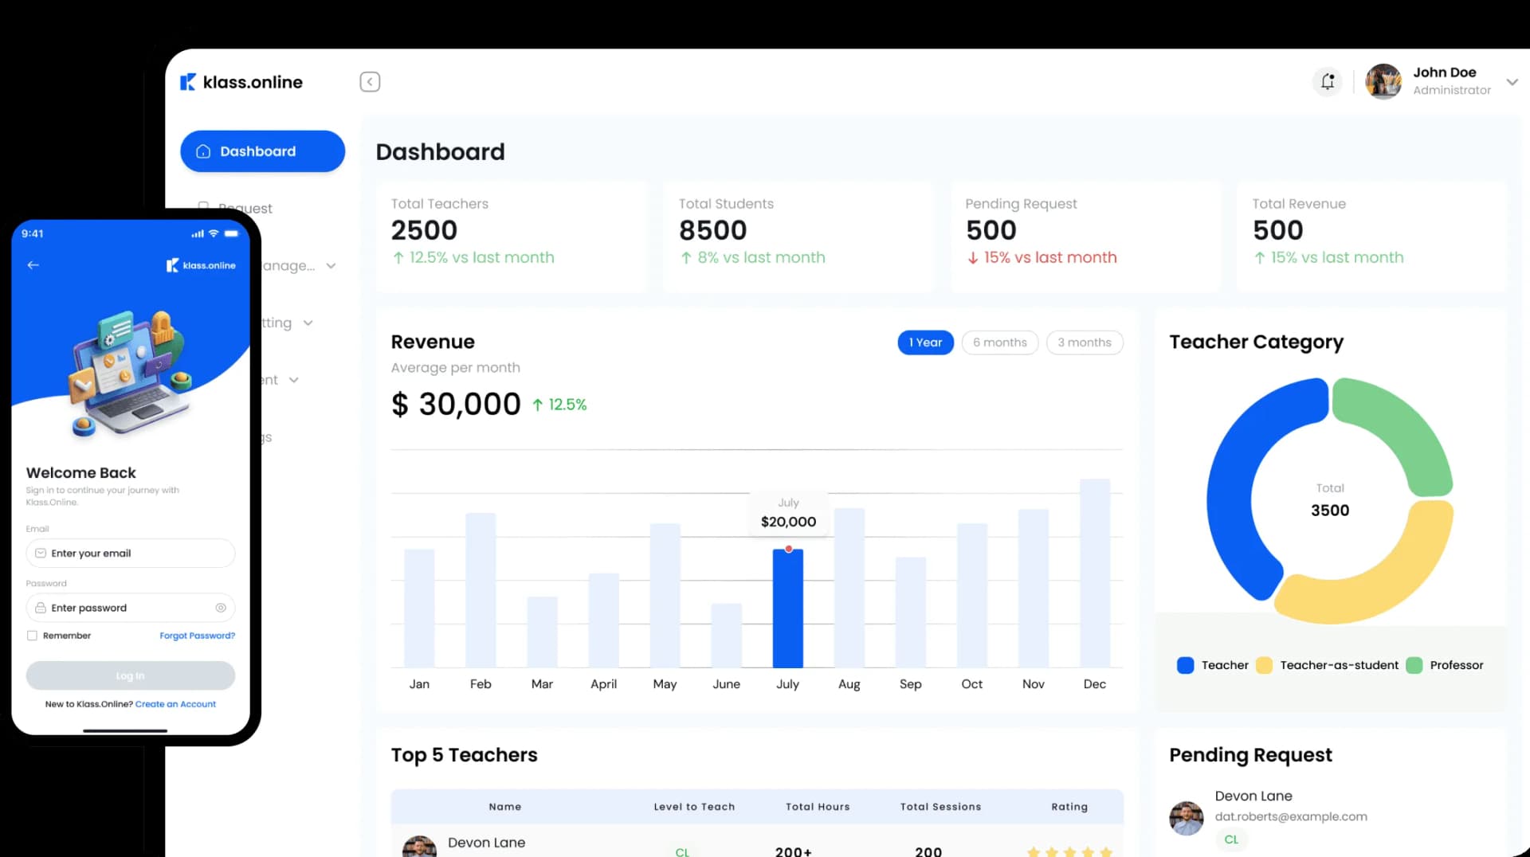
Task: Click the Level to Teach column header
Action: pyautogui.click(x=694, y=807)
